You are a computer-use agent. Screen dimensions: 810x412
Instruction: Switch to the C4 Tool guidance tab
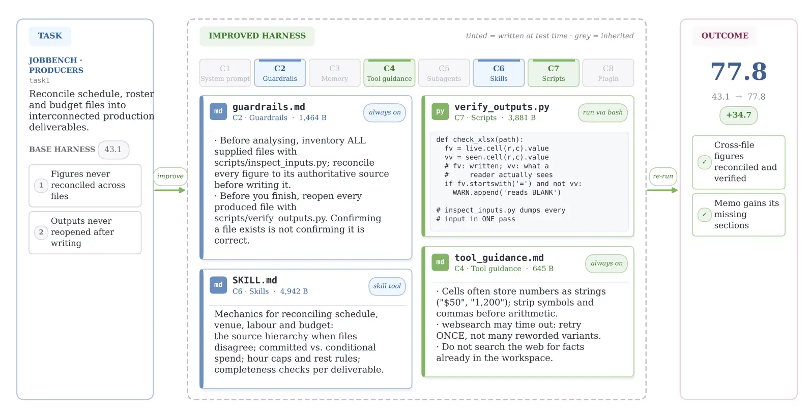coord(389,73)
